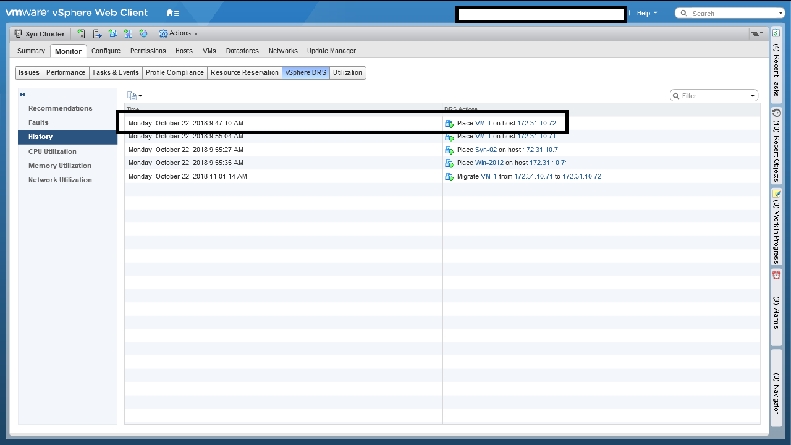Click the fifth toolbar icon before Actions
The height and width of the screenshot is (445, 791).
[x=143, y=34]
